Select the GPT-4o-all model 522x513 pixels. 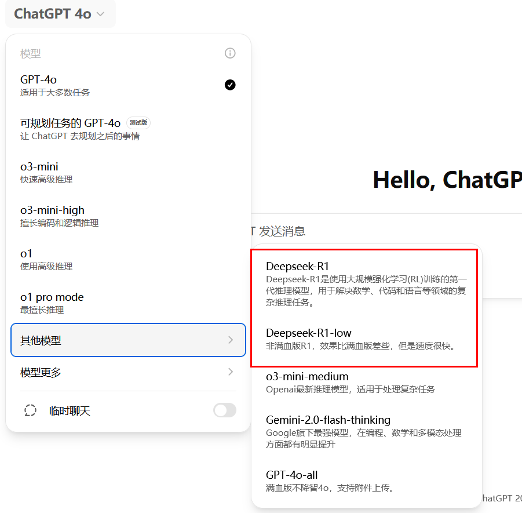pos(366,481)
